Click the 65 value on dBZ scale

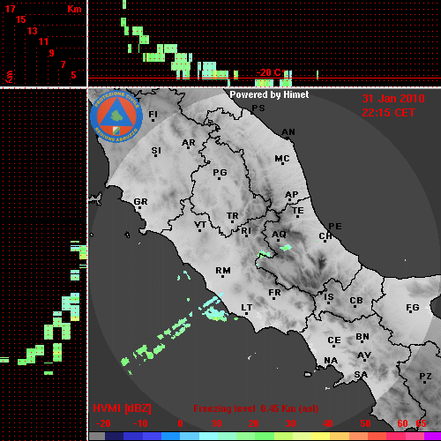click(x=421, y=423)
